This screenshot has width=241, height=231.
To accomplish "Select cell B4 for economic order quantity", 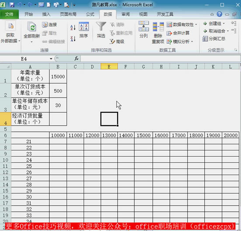I will [x=58, y=119].
